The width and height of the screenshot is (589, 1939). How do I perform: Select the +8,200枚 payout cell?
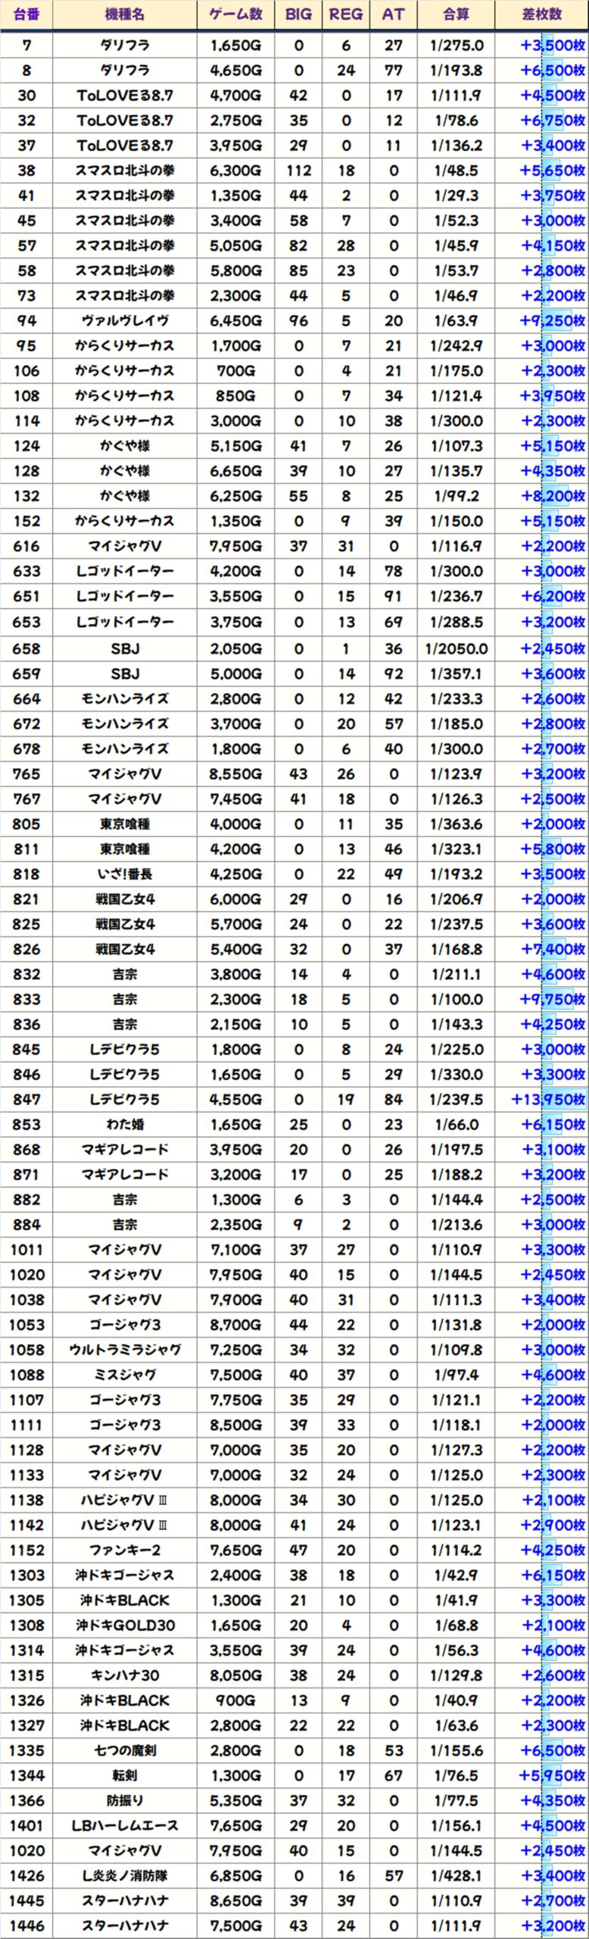[542, 496]
